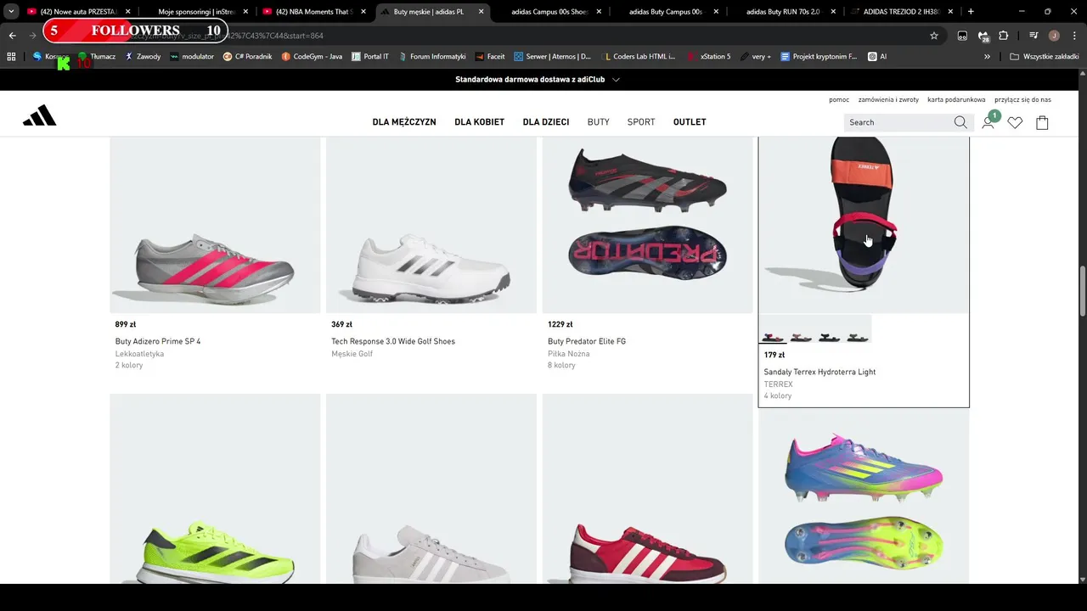
Task: Click the browser back arrow
Action: coord(13,36)
